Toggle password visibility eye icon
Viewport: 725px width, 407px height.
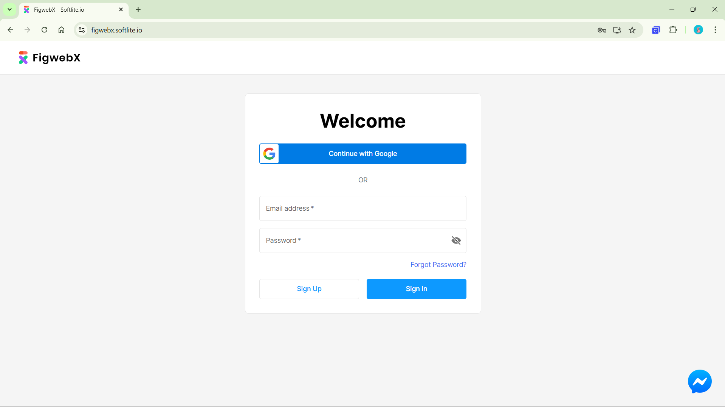click(x=456, y=240)
